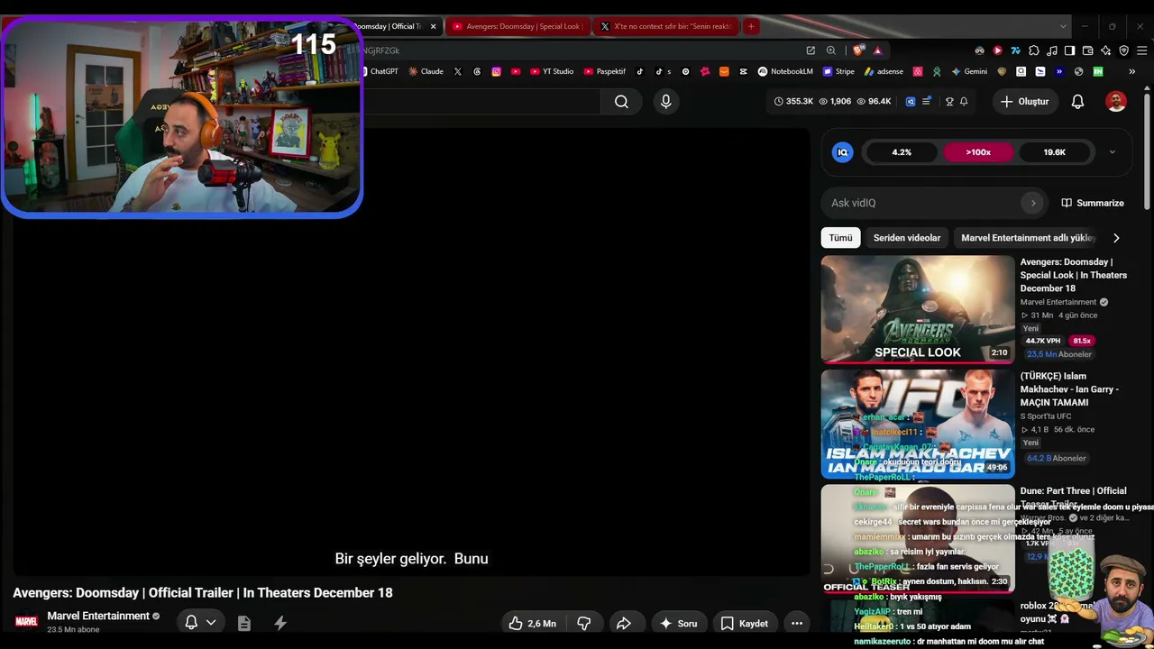Open Avengers Doomsday Special Look video title

pyautogui.click(x=1074, y=275)
